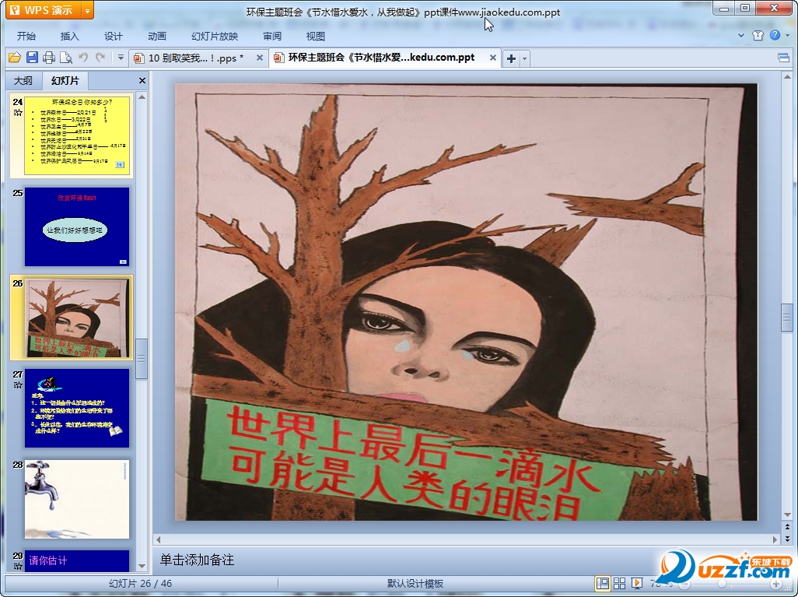Open the 幻灯片放映 menu

pos(215,36)
